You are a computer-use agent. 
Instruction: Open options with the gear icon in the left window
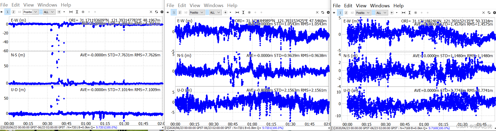(x=162, y=12)
